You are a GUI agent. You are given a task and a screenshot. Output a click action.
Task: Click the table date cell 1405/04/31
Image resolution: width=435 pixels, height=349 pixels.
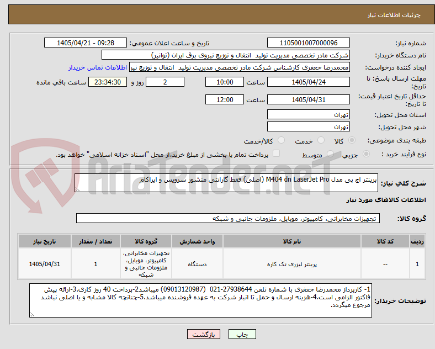(x=45, y=264)
